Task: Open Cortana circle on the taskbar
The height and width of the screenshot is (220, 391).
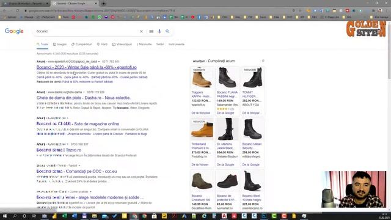Action: click(24, 216)
